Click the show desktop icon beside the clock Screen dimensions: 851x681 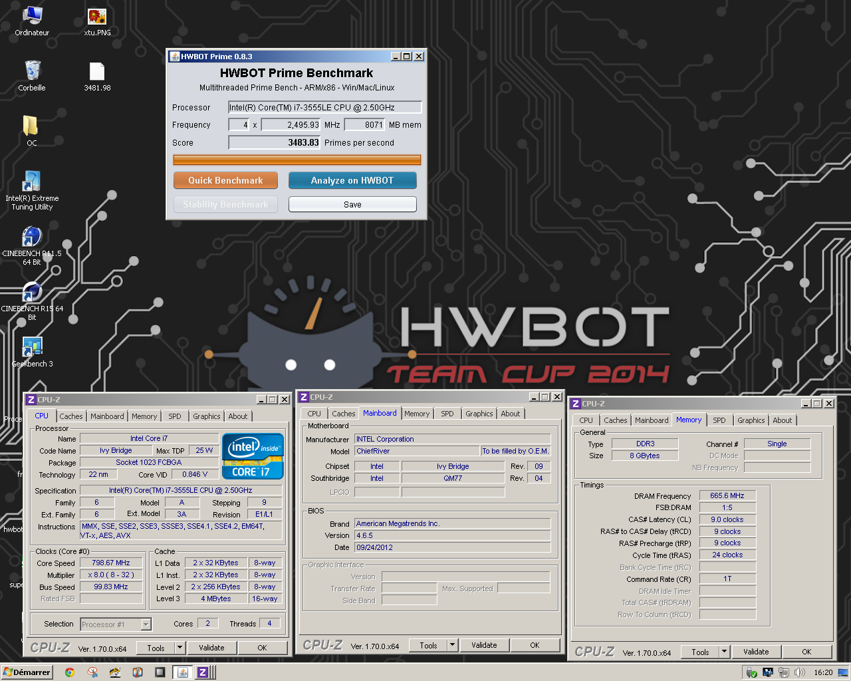pyautogui.click(x=842, y=672)
